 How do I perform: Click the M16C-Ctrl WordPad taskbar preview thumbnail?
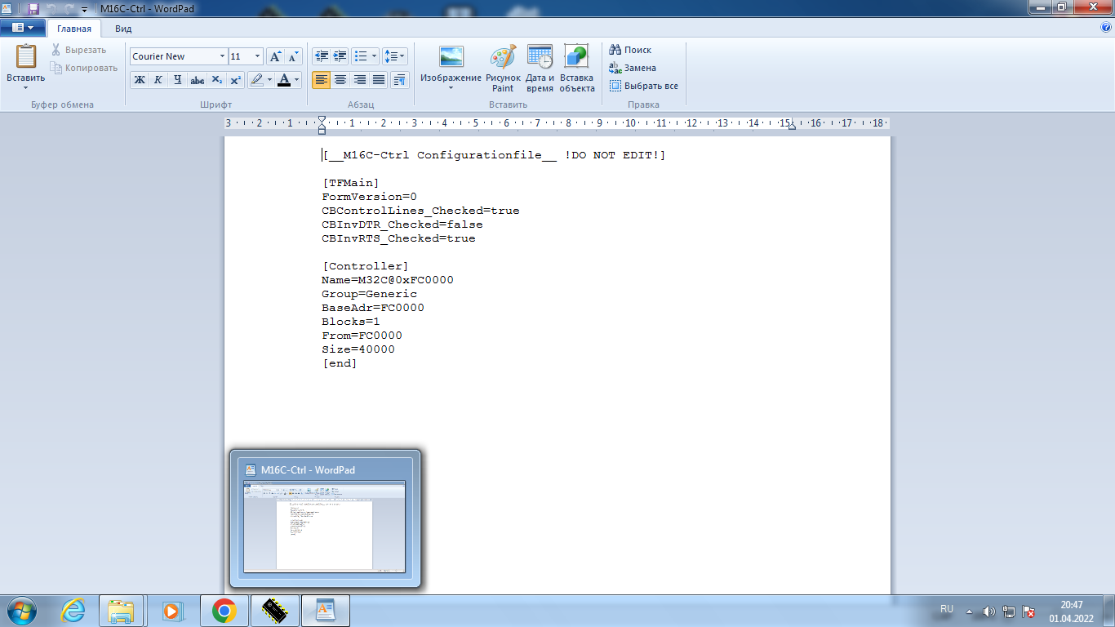coord(325,526)
